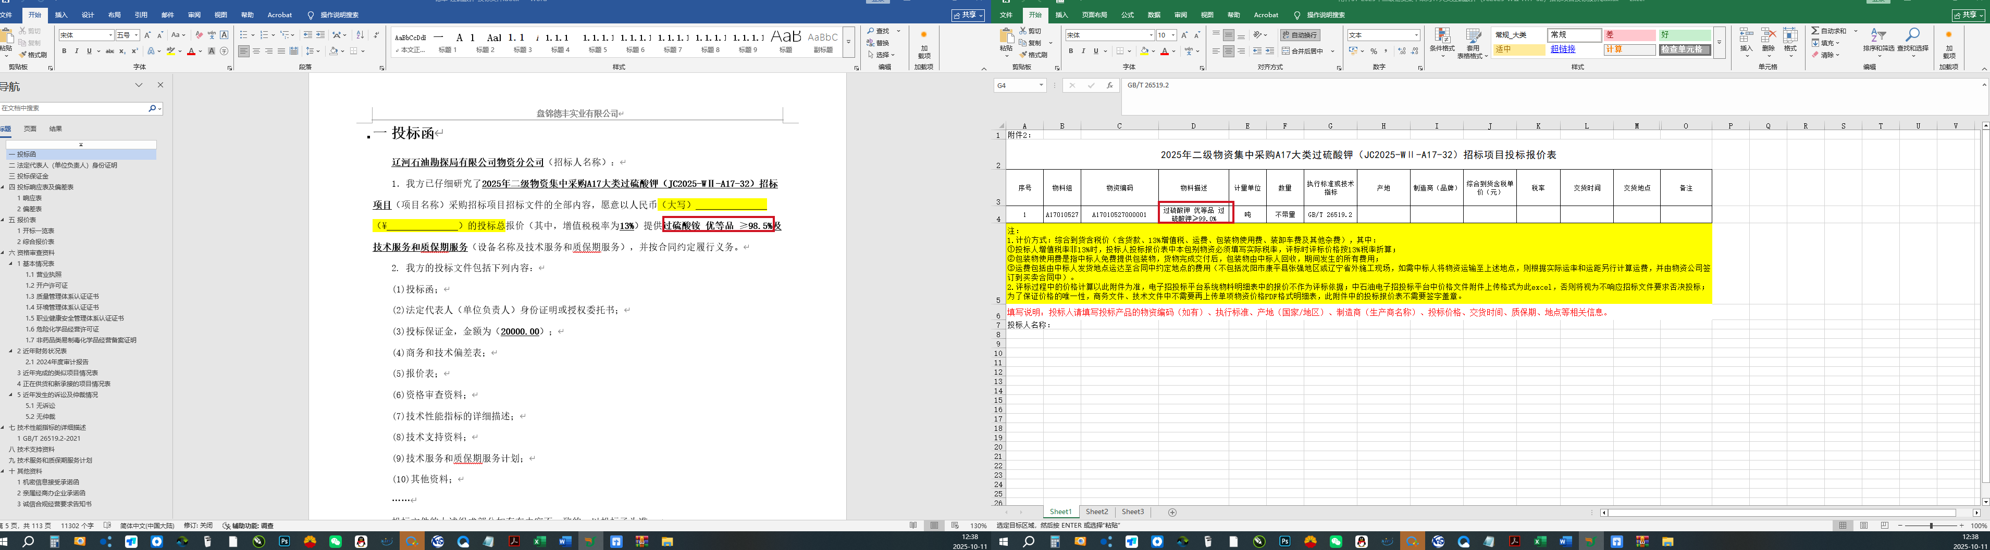
Task: Toggle Underline in the Word ribbon
Action: (x=89, y=51)
